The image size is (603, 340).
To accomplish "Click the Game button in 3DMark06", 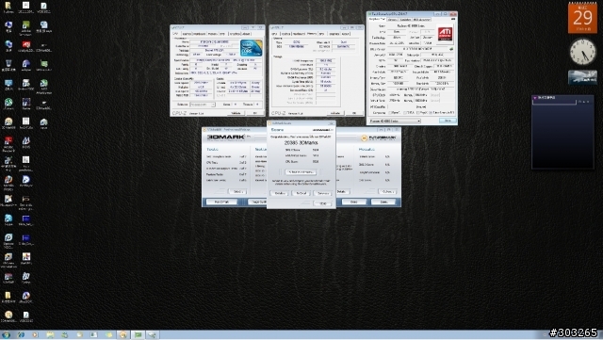I will coord(383,202).
